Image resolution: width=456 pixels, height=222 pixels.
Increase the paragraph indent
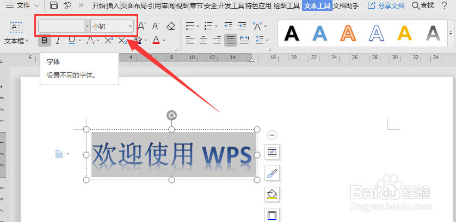(x=242, y=26)
